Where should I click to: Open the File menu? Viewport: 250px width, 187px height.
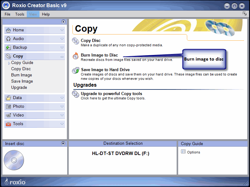tap(7, 14)
